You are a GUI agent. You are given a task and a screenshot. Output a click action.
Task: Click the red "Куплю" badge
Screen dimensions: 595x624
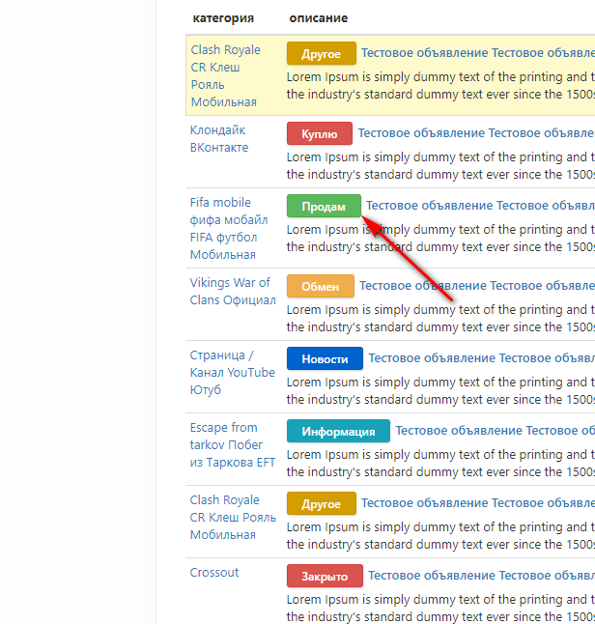click(319, 133)
